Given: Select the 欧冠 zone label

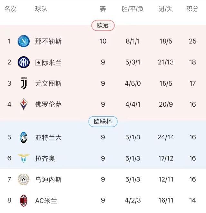Looking at the screenshot, I should click(103, 25).
